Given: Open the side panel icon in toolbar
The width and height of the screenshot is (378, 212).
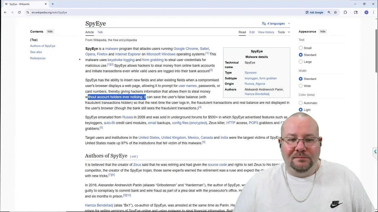Looking at the screenshot, I should click(x=356, y=12).
